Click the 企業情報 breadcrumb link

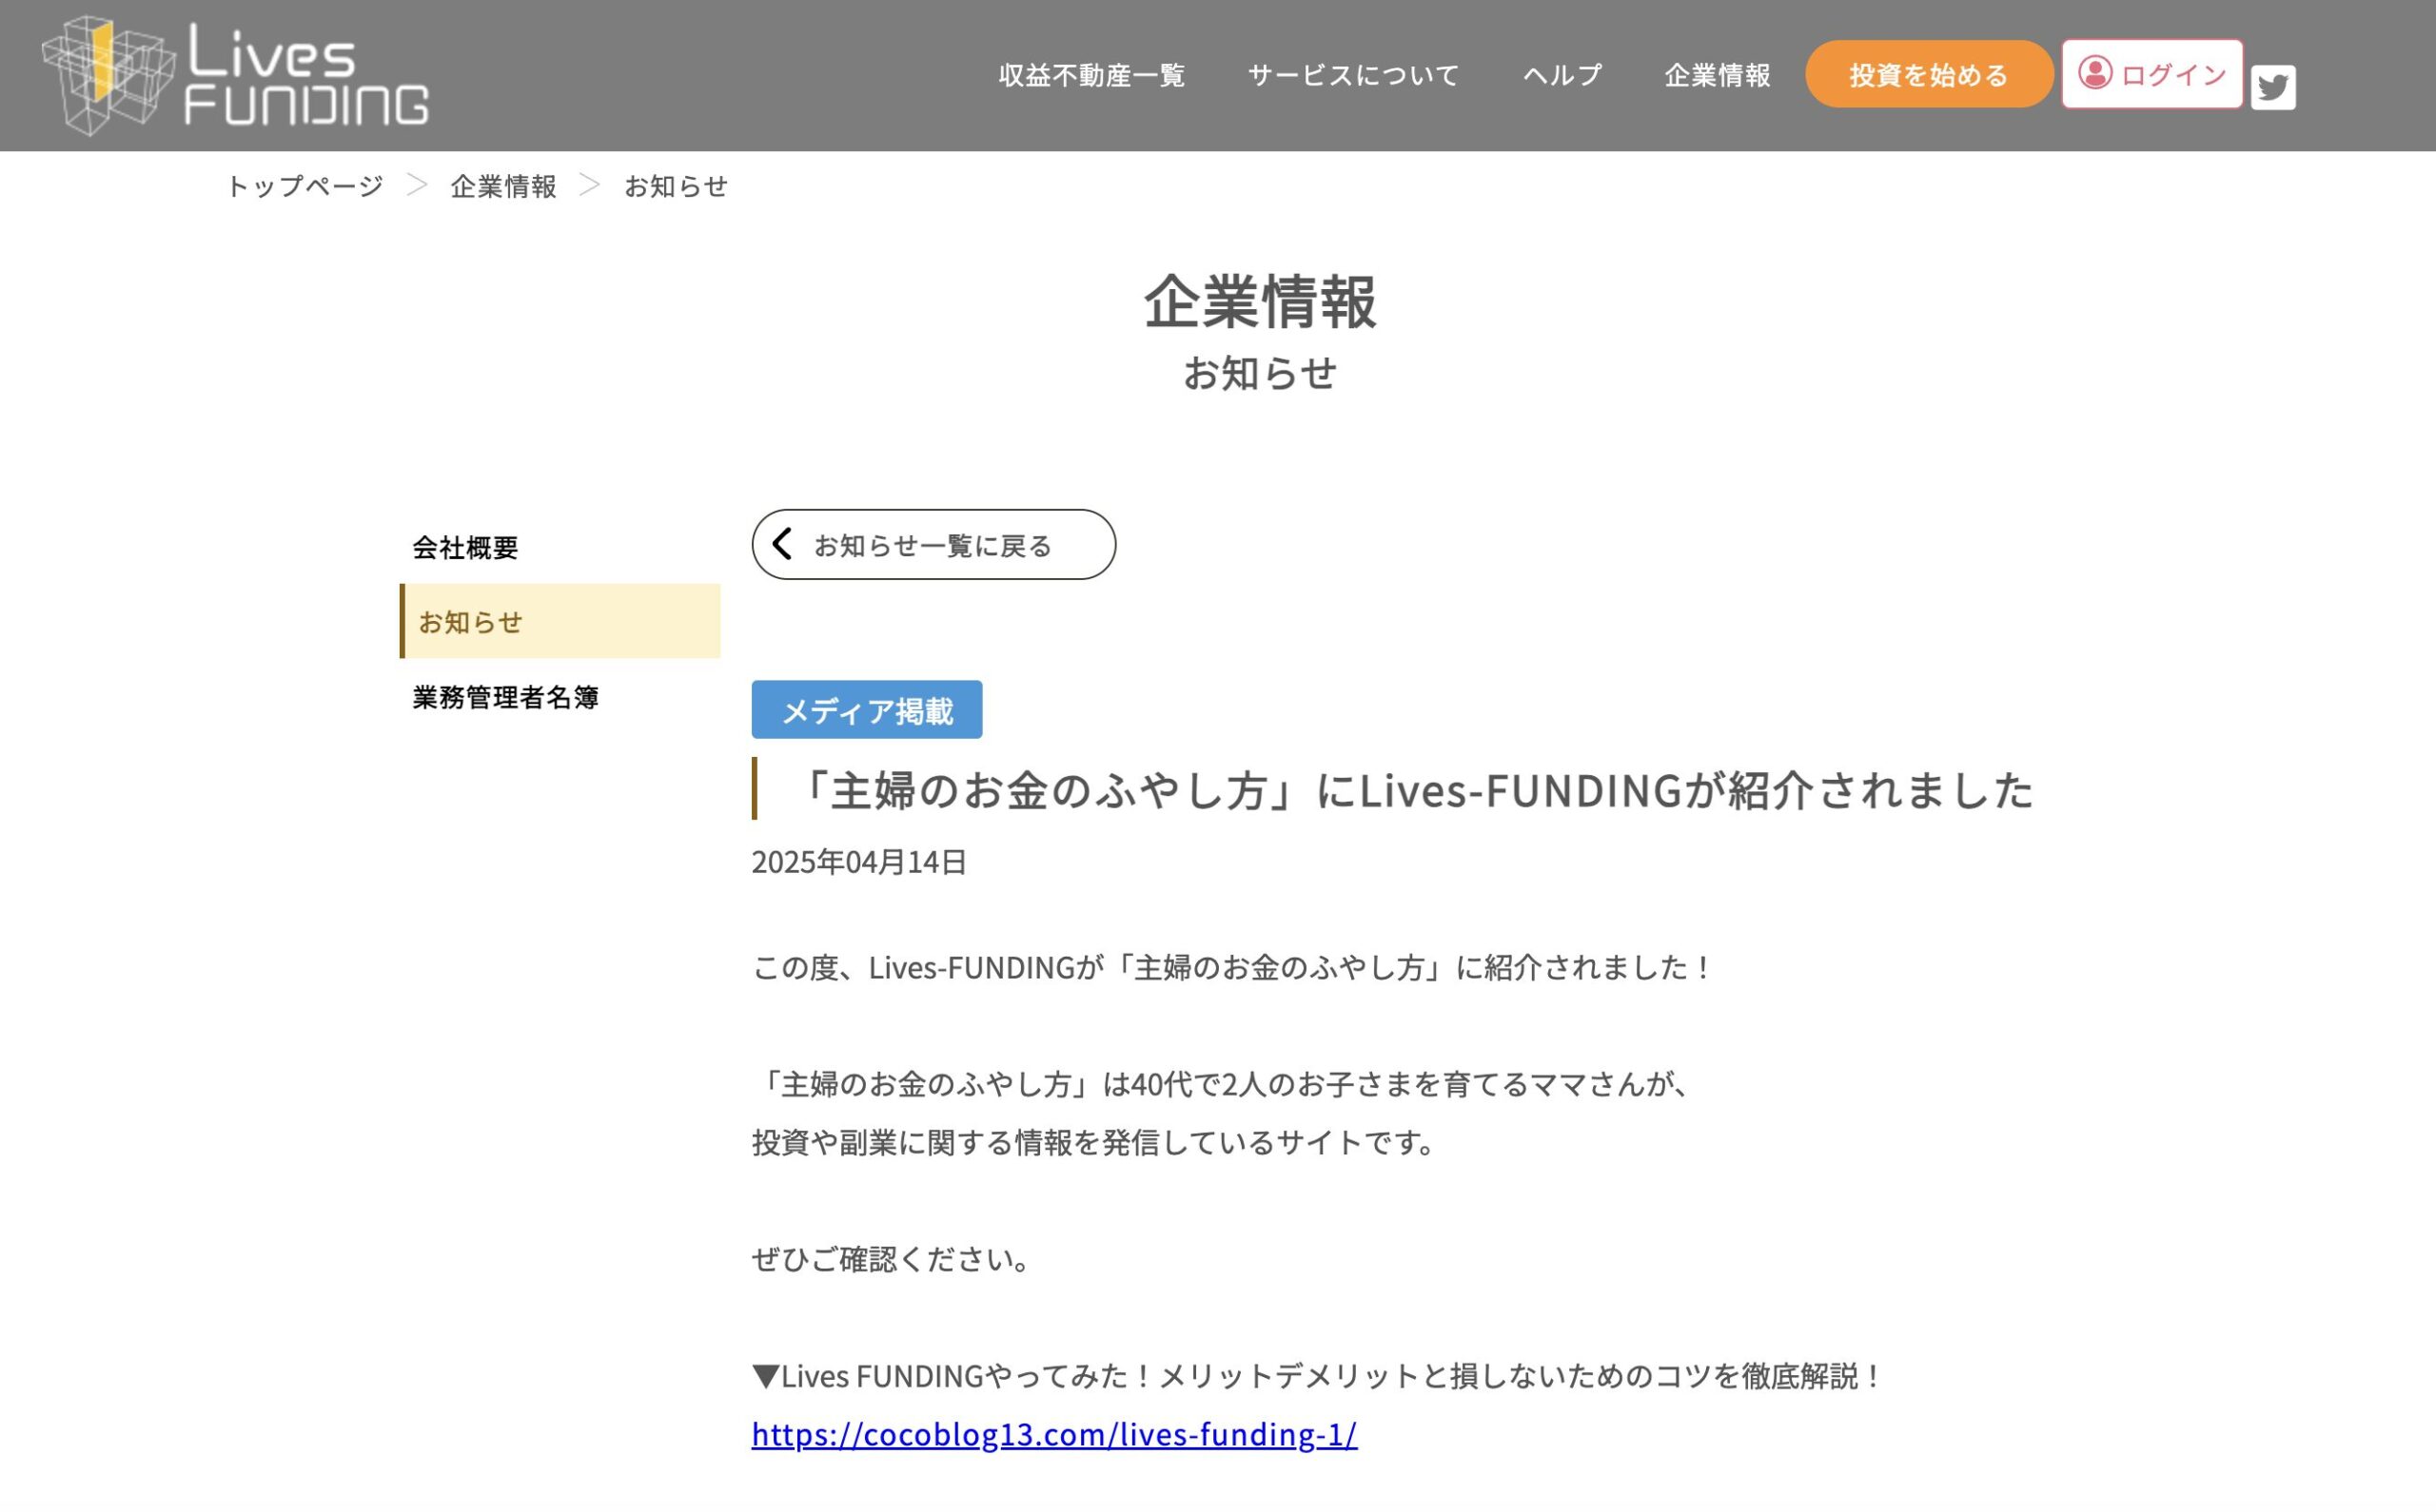pos(503,186)
